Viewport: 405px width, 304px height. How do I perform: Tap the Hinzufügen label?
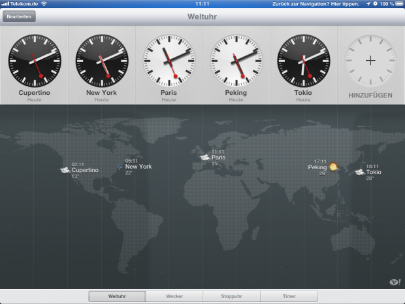pyautogui.click(x=370, y=95)
